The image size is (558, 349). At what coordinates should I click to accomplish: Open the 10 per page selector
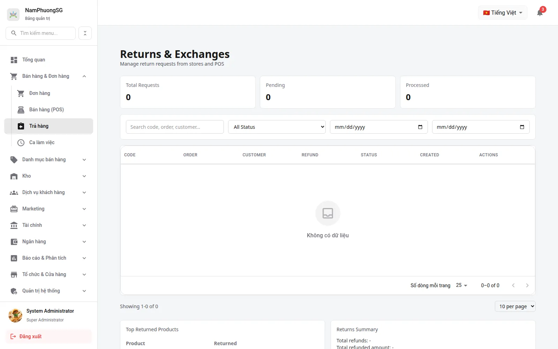(x=515, y=306)
